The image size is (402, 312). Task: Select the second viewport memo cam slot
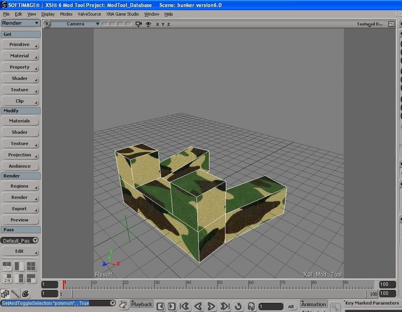point(113,24)
